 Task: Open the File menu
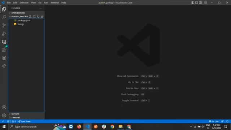tap(9, 3)
